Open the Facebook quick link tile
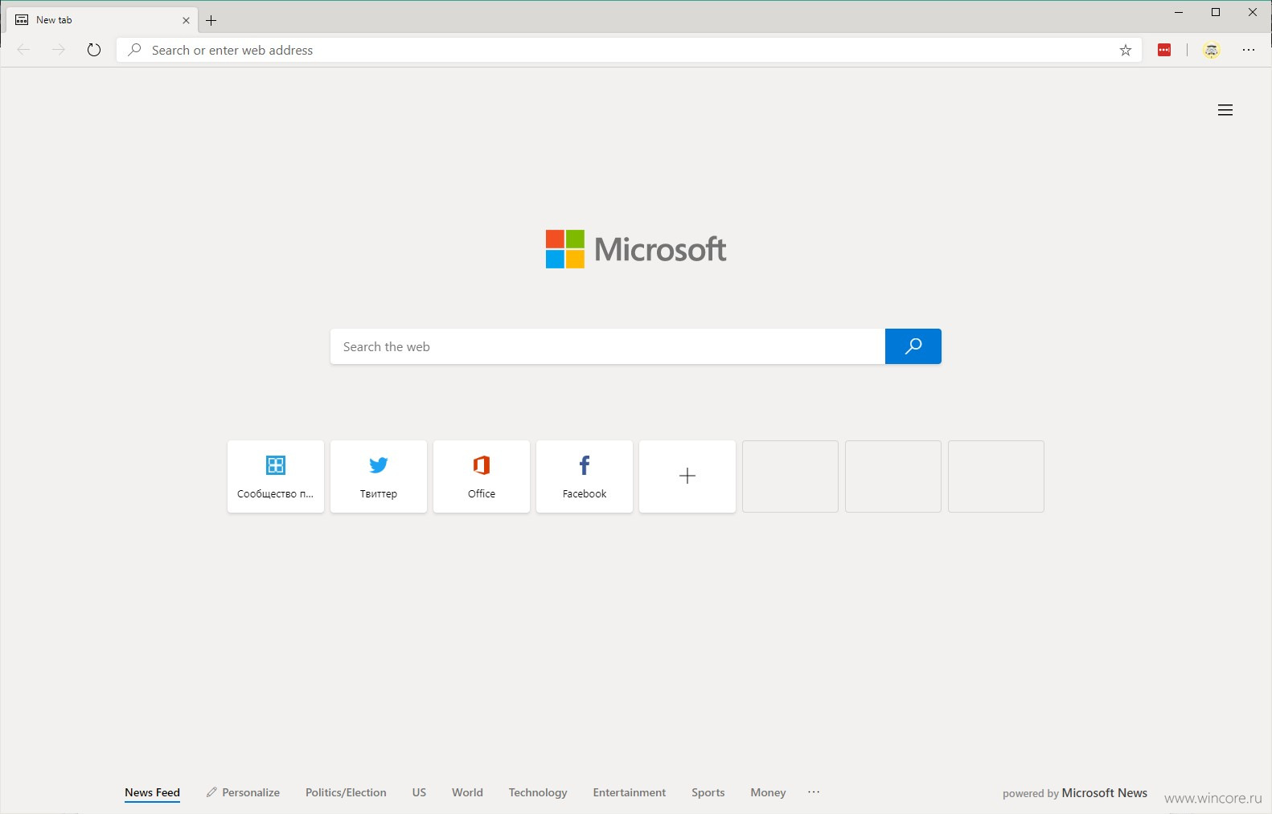The height and width of the screenshot is (814, 1272). 585,476
